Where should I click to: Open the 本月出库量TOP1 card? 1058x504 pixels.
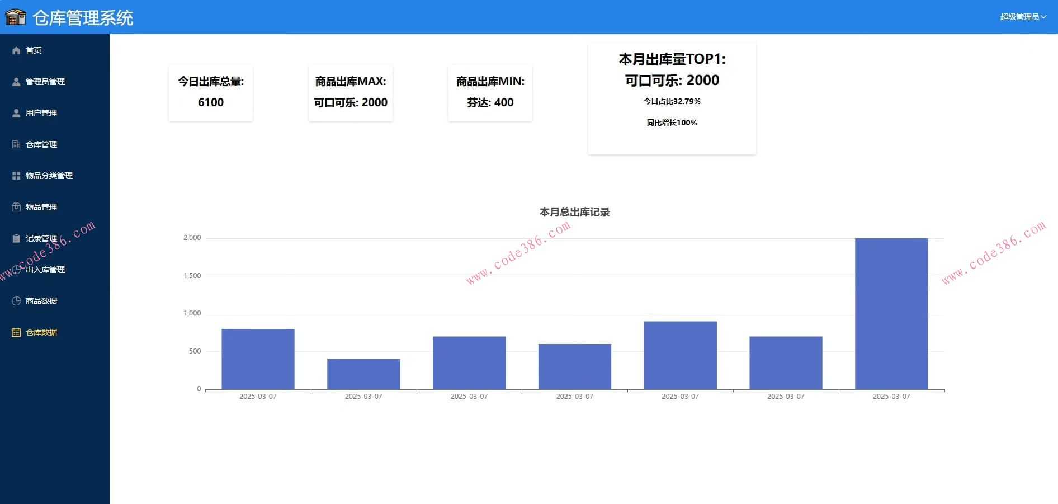click(x=672, y=98)
